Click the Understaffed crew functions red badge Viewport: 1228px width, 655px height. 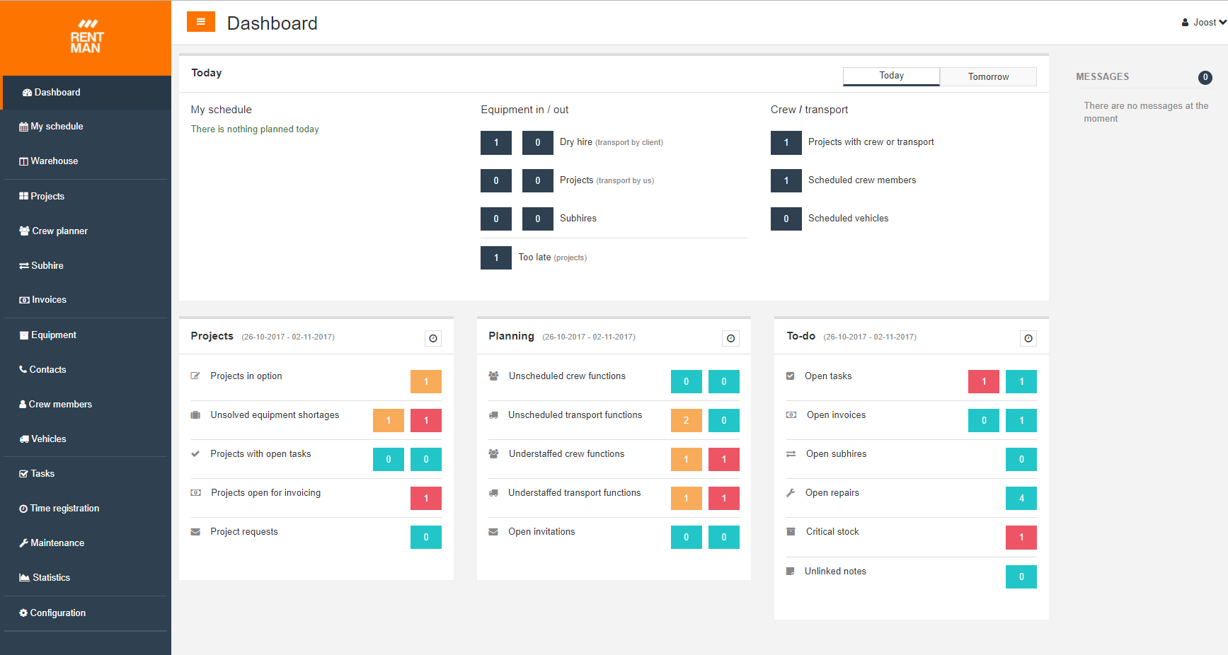pyautogui.click(x=723, y=459)
